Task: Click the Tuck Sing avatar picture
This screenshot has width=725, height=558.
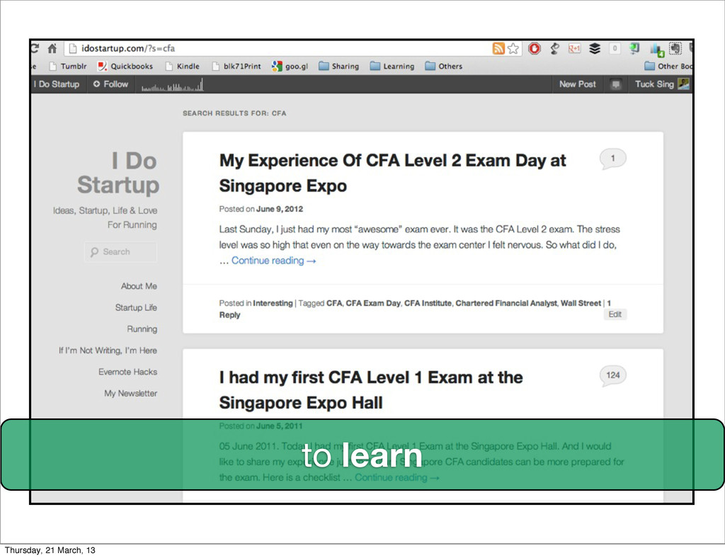Action: click(x=683, y=84)
